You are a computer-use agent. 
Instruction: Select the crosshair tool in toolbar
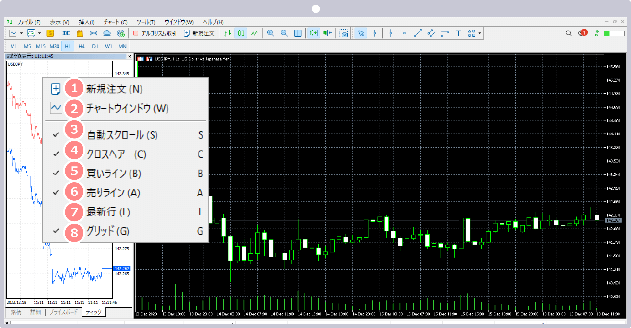(375, 33)
